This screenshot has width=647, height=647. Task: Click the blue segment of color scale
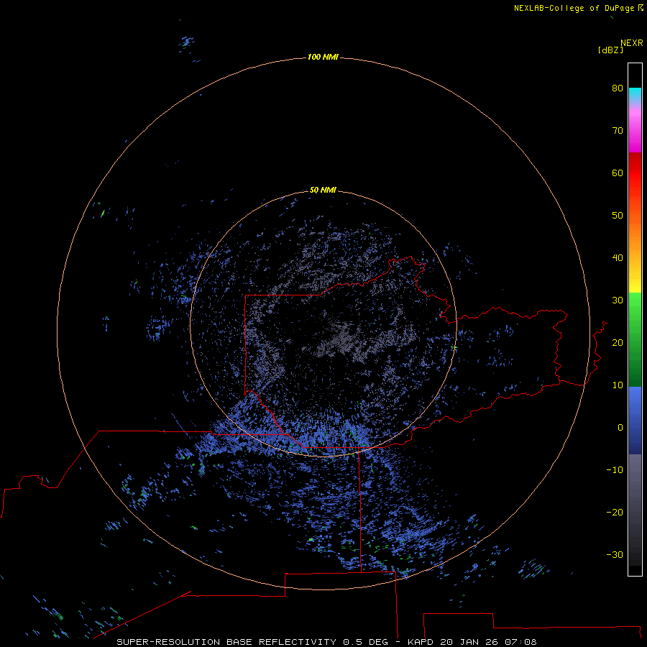tap(635, 421)
